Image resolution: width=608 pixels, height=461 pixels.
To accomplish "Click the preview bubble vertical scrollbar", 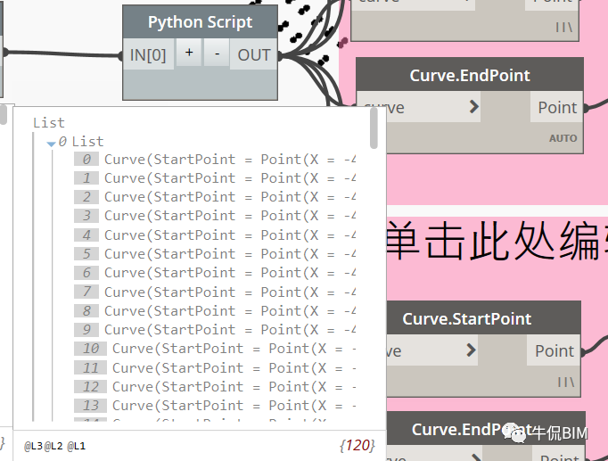I will 374,128.
